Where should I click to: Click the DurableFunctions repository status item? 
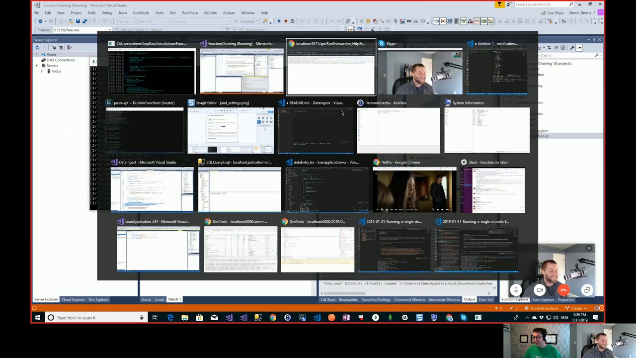coord(542,308)
